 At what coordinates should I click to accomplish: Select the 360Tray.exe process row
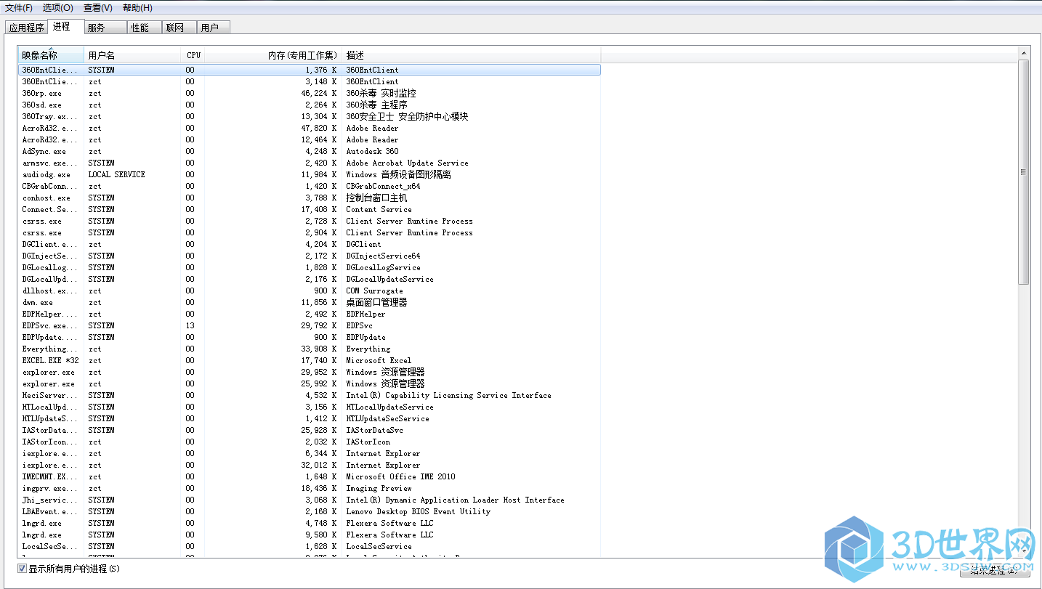(310, 116)
